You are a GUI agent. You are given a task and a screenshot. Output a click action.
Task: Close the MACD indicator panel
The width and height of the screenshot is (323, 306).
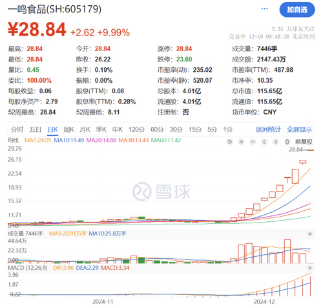pyautogui.click(x=310, y=268)
